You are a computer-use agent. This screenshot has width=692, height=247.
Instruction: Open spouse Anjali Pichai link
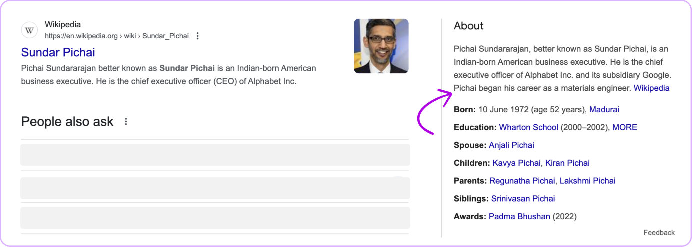(511, 145)
